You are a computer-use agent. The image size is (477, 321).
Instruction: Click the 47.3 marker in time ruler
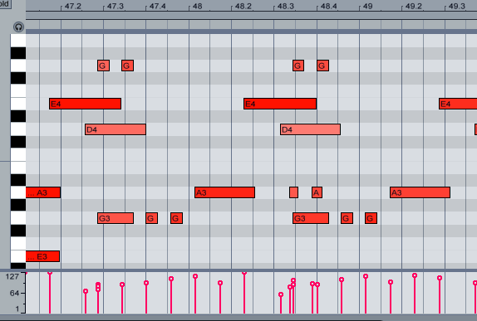point(116,6)
